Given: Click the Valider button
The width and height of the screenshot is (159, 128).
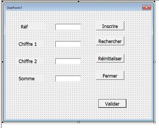Looking at the screenshot, I should [112, 103].
